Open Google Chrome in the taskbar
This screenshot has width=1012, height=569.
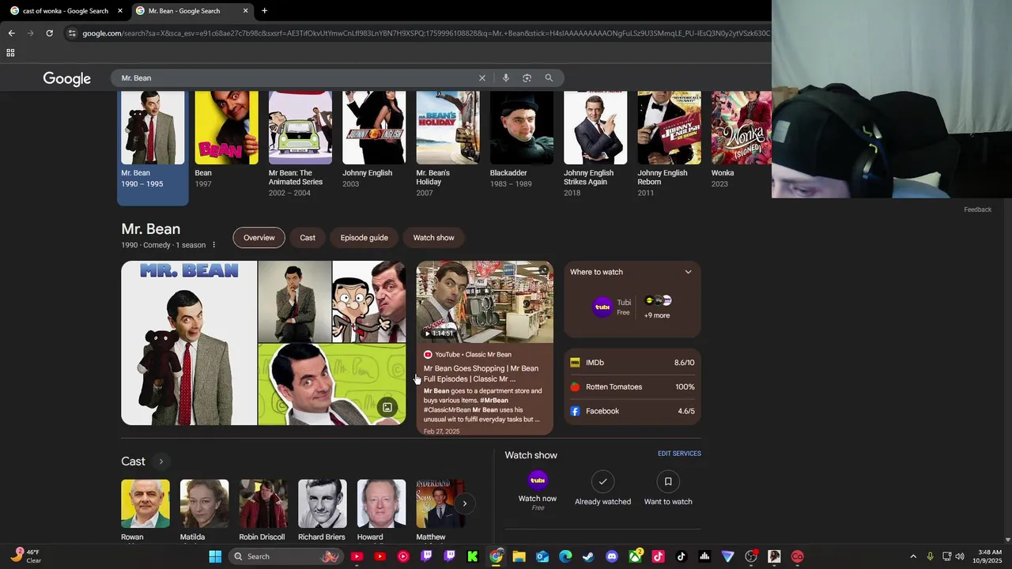pyautogui.click(x=496, y=556)
